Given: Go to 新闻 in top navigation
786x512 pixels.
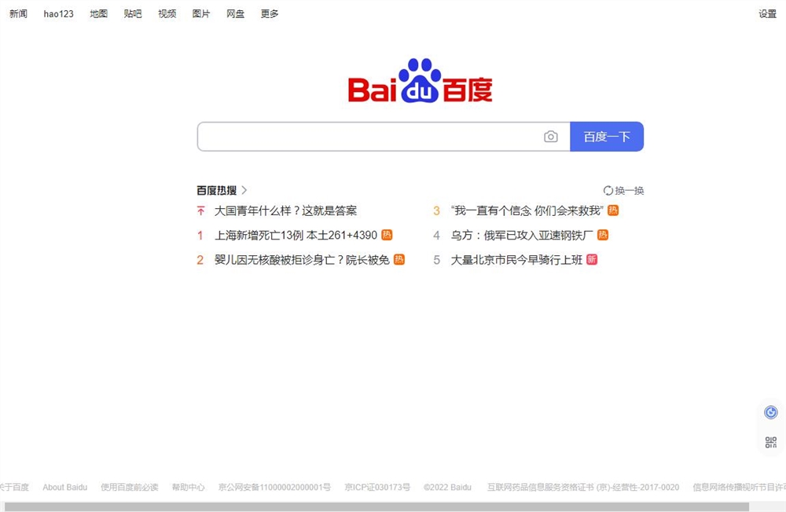Looking at the screenshot, I should (18, 13).
